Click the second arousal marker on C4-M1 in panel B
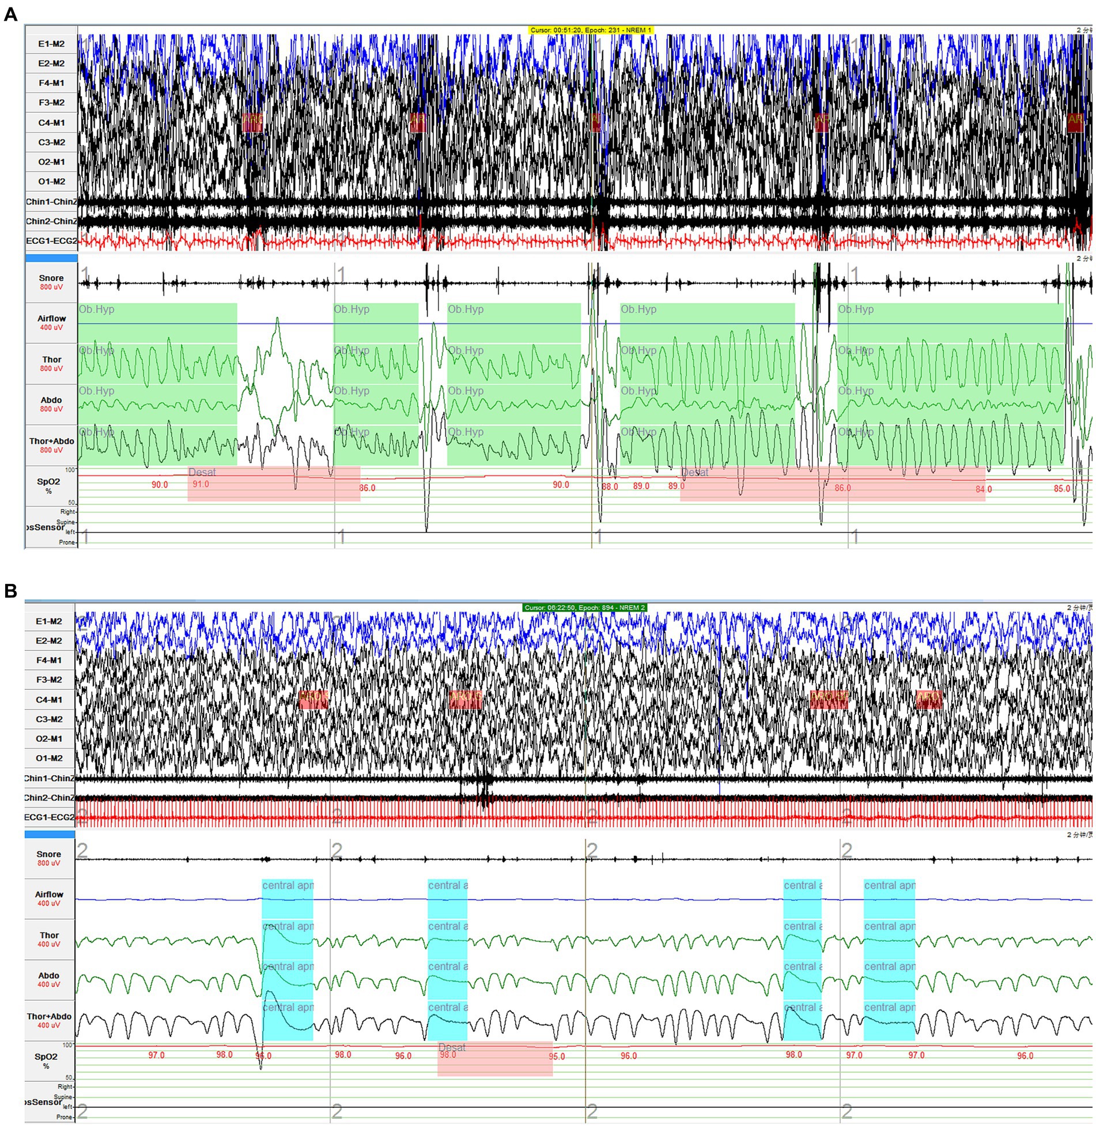 (x=466, y=699)
